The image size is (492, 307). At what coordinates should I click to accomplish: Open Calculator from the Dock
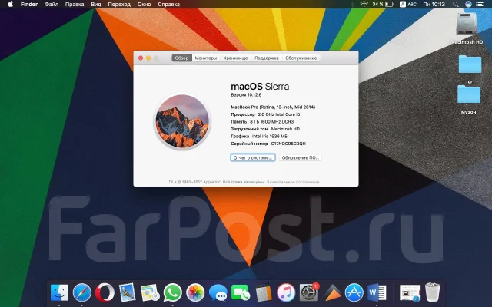click(x=264, y=292)
